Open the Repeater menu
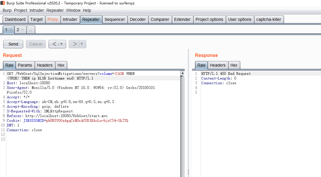Screen dimensions: 321x177 pos(55,10)
